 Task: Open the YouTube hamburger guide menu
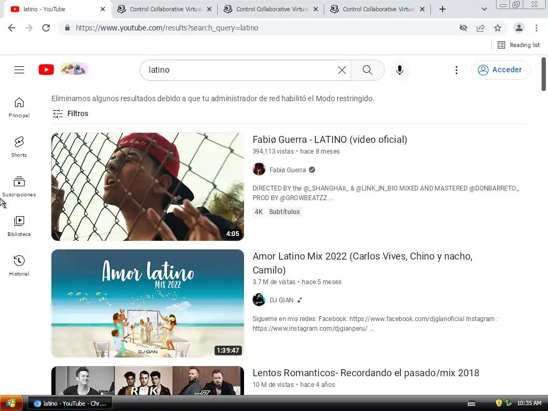(x=19, y=70)
